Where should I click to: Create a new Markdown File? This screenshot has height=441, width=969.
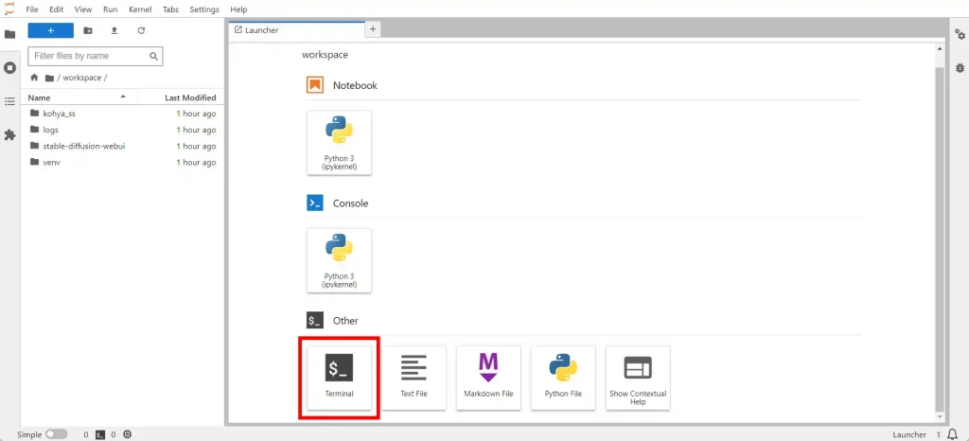click(x=488, y=377)
